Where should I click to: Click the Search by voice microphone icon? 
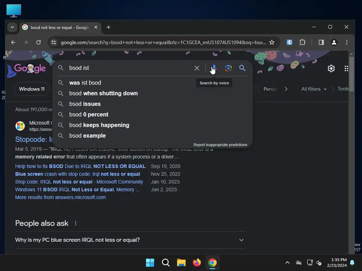pyautogui.click(x=214, y=68)
